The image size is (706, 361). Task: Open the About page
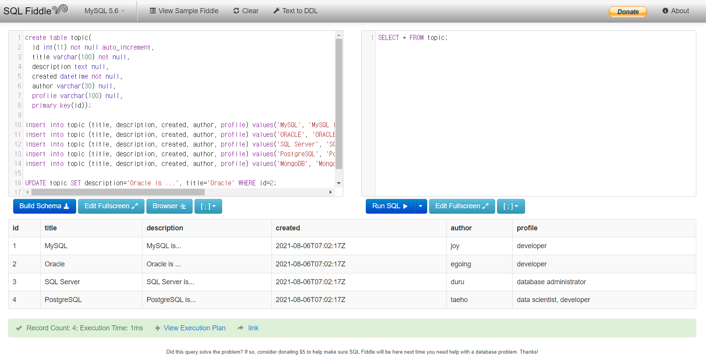click(676, 11)
